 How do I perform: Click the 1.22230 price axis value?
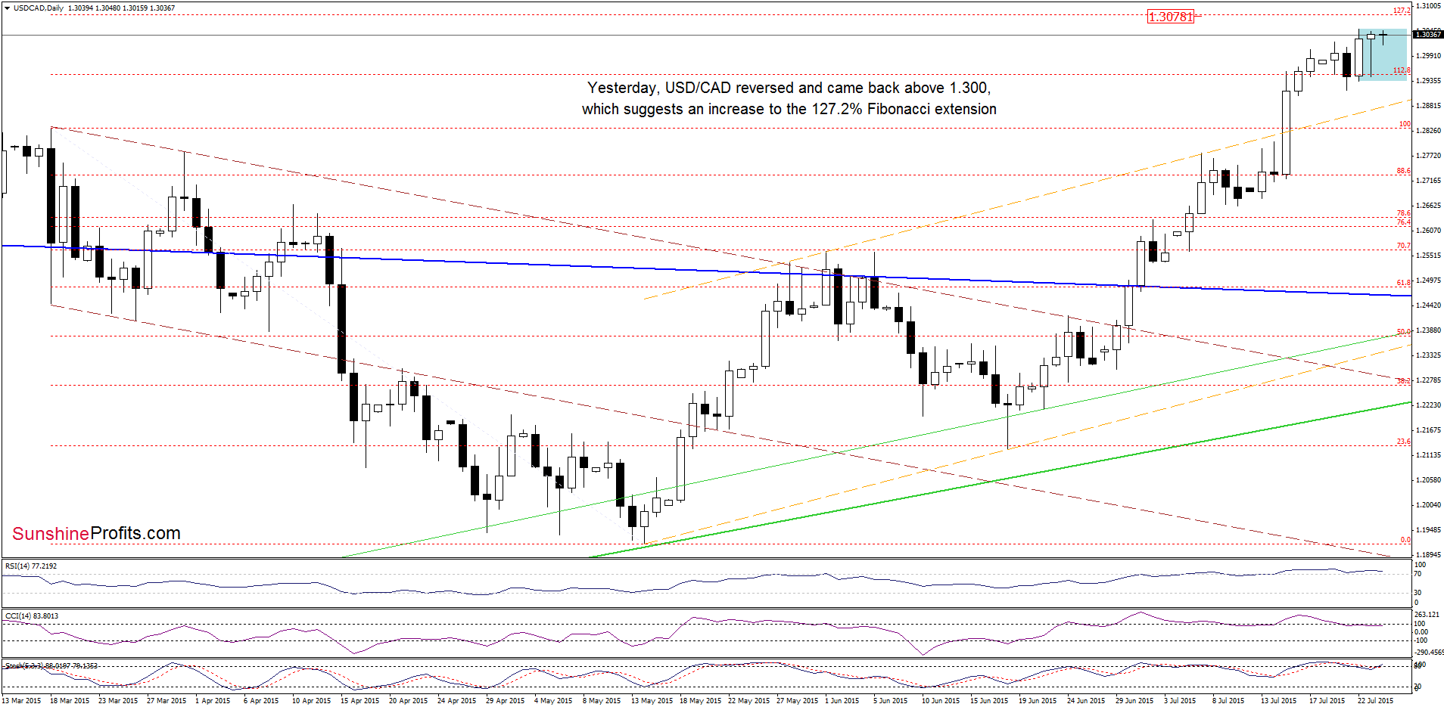click(x=1428, y=405)
